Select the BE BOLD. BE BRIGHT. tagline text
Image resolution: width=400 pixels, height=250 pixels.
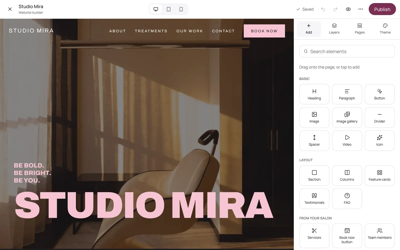(x=32, y=173)
